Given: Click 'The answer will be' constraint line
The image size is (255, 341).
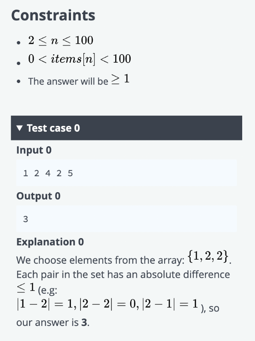Looking at the screenshot, I should pyautogui.click(x=79, y=80).
